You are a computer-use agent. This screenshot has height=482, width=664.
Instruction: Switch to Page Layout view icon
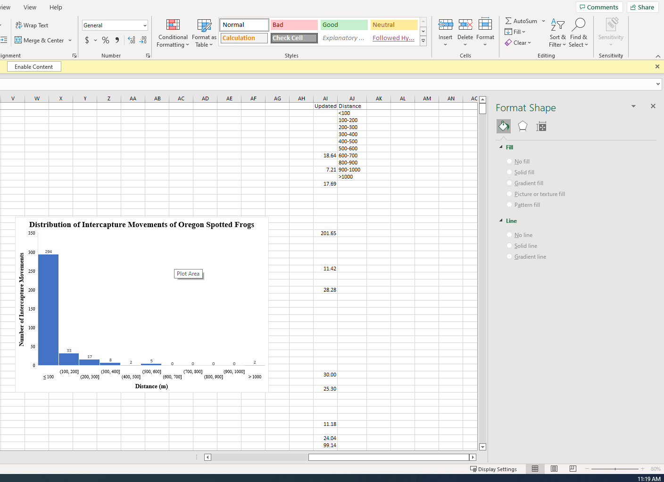click(554, 469)
